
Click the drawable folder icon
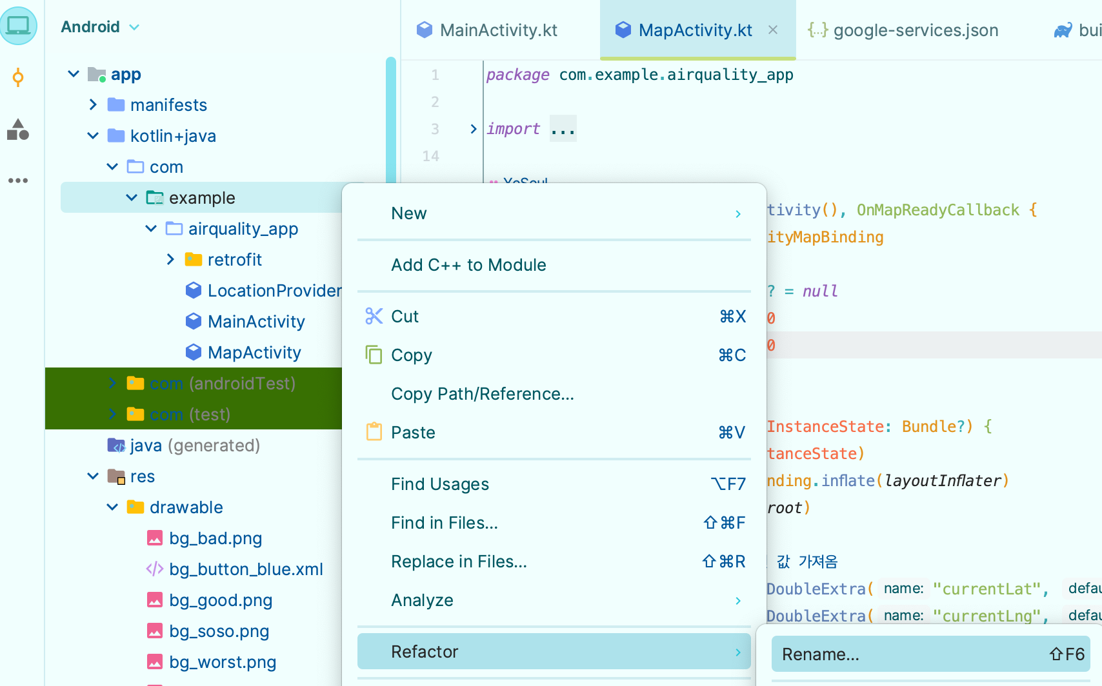coord(135,507)
